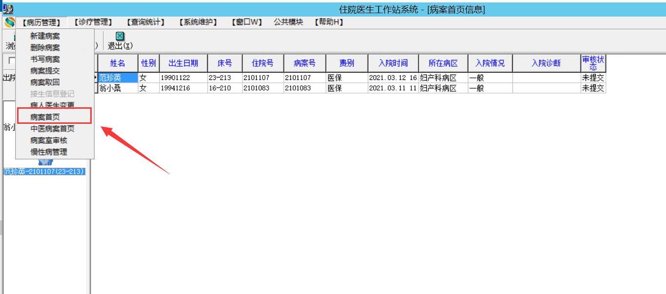Click the 所在病区 column header
The width and height of the screenshot is (666, 294).
(443, 63)
